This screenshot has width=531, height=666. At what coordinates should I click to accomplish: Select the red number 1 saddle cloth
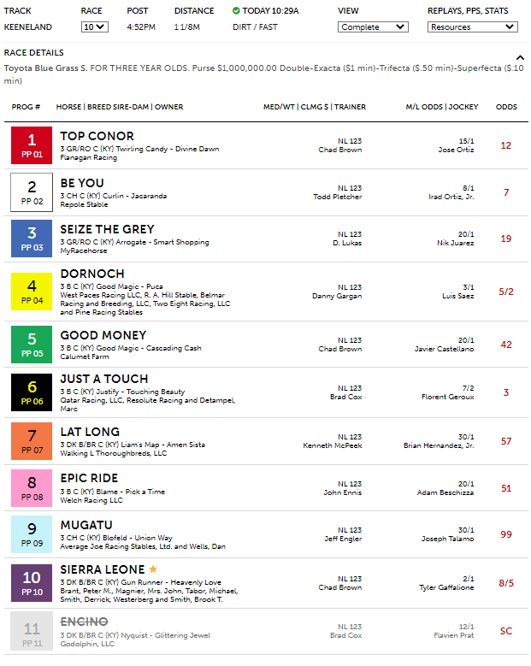tap(32, 144)
